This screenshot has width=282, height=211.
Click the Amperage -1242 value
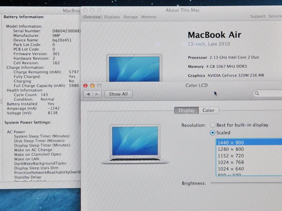click(54, 108)
